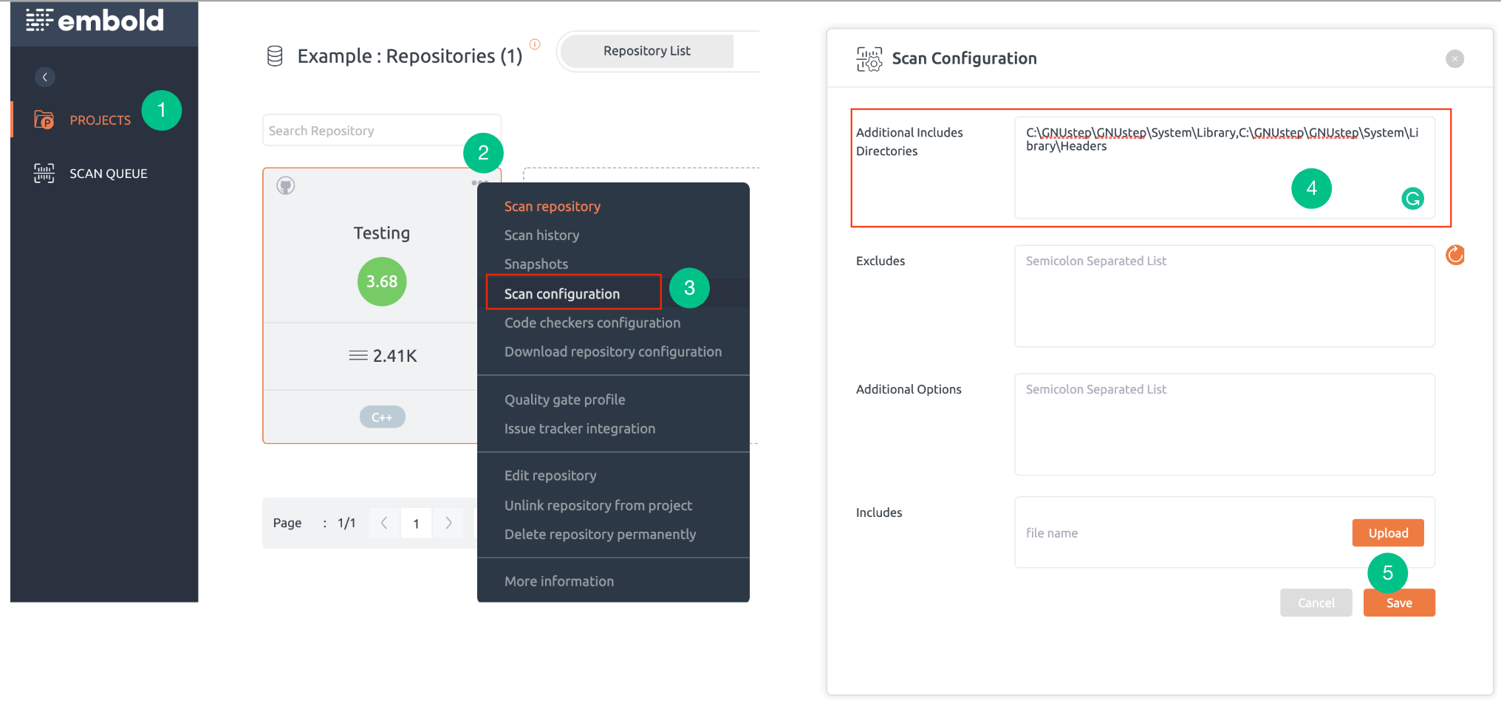
Task: Select Projects in the sidebar
Action: tap(100, 120)
